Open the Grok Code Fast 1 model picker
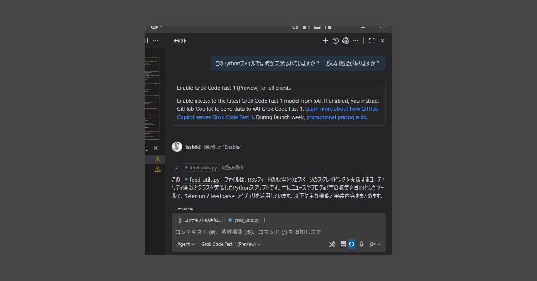This screenshot has height=281, width=537. [230, 244]
